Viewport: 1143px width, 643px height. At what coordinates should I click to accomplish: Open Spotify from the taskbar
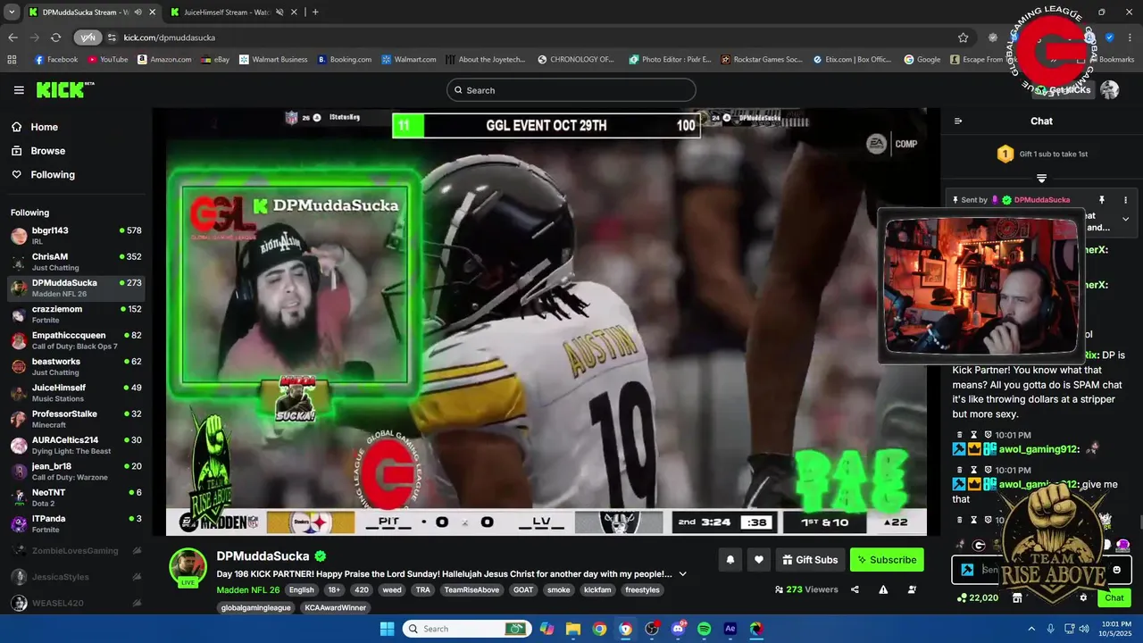click(704, 629)
